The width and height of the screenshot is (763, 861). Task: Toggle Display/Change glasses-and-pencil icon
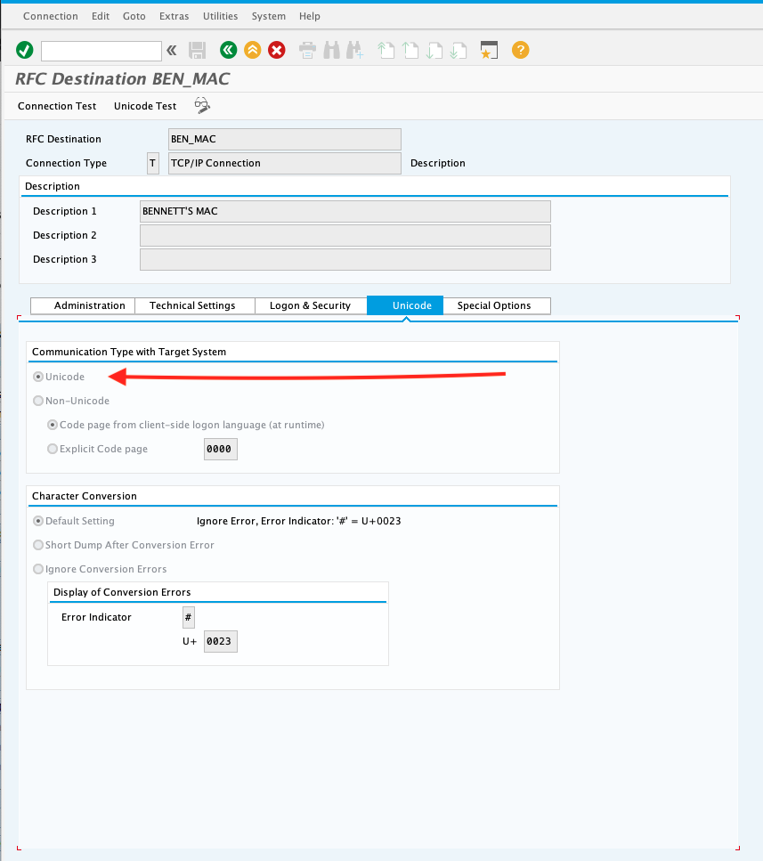tap(202, 106)
